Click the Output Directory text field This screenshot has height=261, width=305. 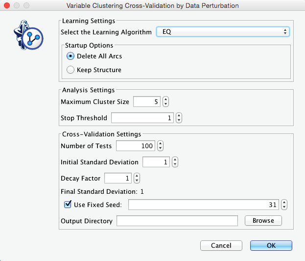[177, 221]
